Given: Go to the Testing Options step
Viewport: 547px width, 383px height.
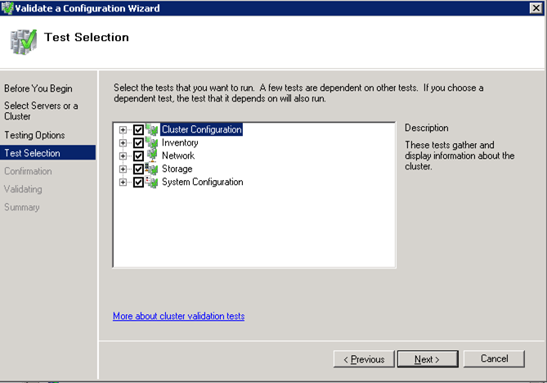Looking at the screenshot, I should tap(34, 135).
